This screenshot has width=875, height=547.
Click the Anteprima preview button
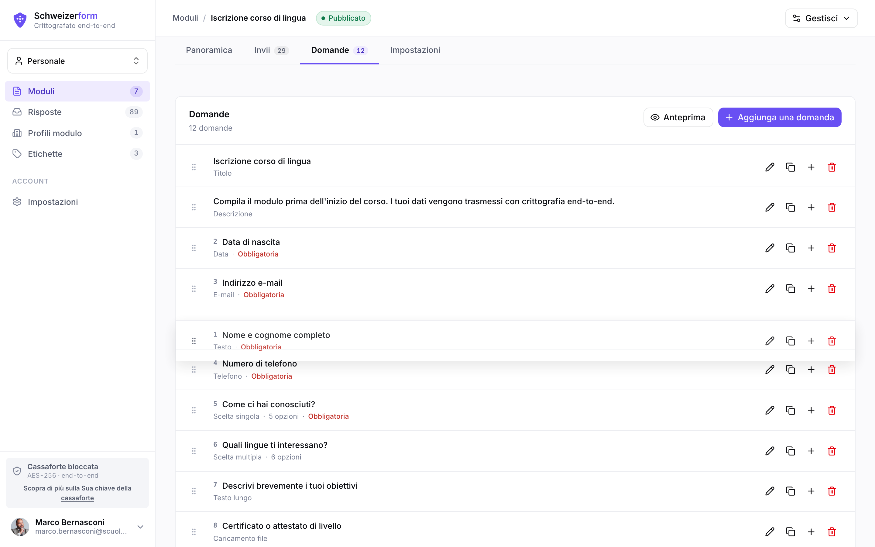(678, 117)
